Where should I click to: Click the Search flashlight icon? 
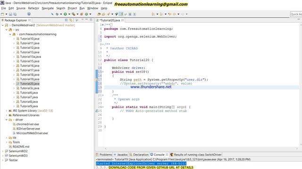[109, 14]
